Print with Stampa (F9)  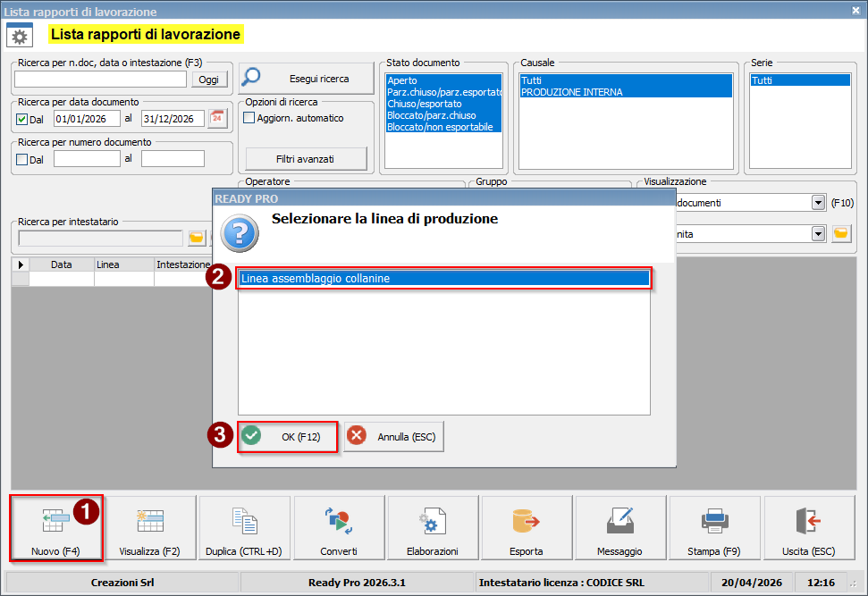pos(714,528)
